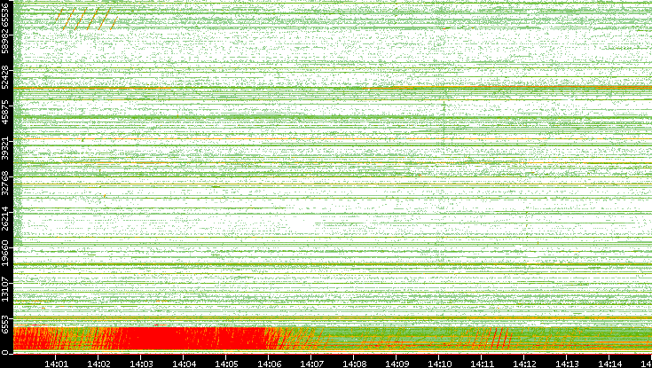Click the 0 value on vertical axis
The image size is (652, 368).
click(x=5, y=353)
